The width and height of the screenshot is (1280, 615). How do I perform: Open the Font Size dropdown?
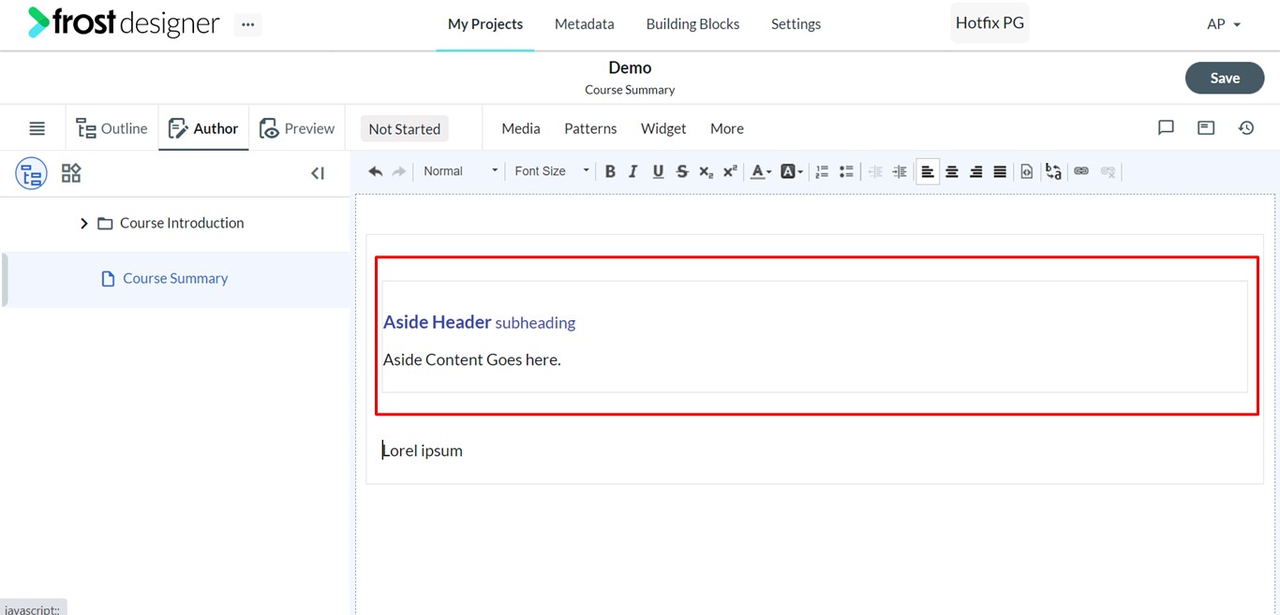551,171
